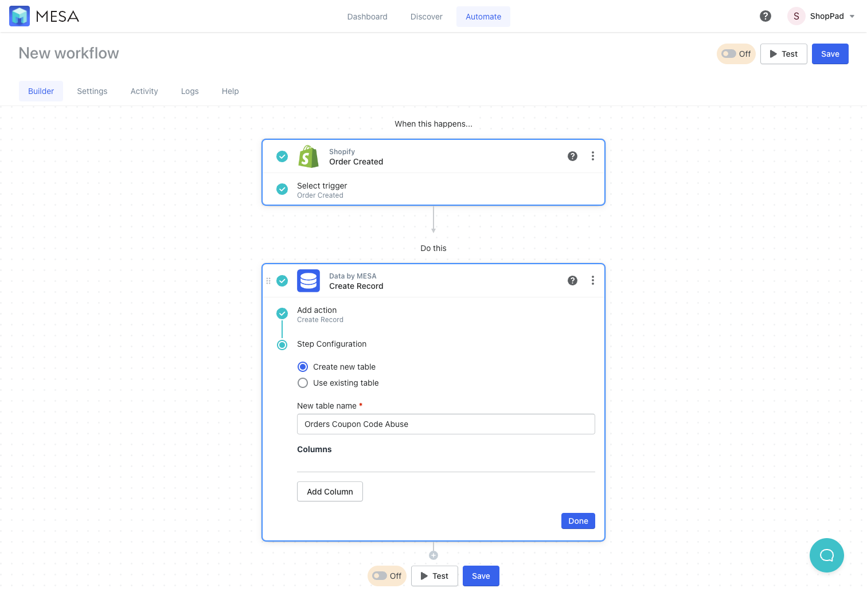Click the Shopify Order Created step header
Image resolution: width=867 pixels, height=596 pixels.
click(x=433, y=156)
